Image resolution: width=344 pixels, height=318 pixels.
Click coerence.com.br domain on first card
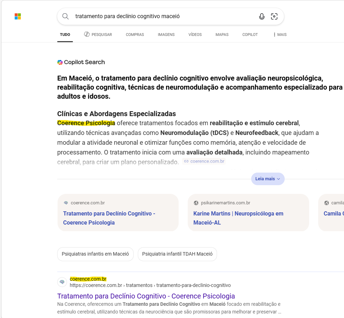coord(88,203)
